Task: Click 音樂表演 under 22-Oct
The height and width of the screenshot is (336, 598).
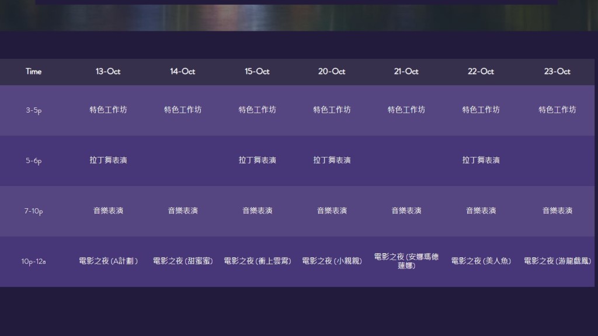Action: [x=481, y=211]
